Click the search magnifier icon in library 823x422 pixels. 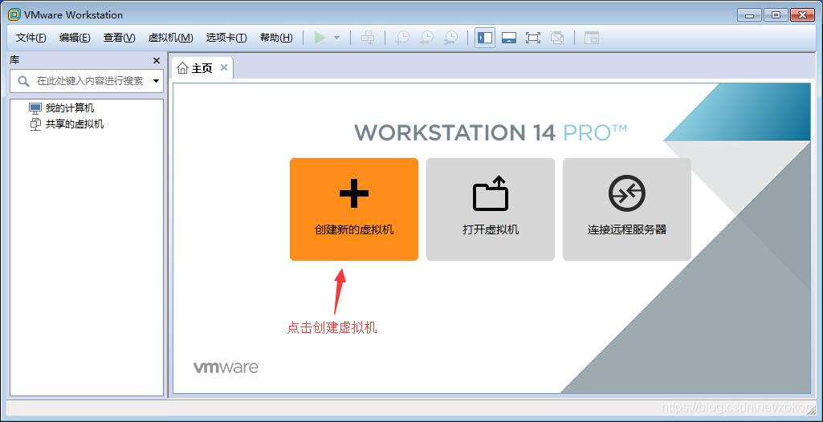pyautogui.click(x=23, y=81)
